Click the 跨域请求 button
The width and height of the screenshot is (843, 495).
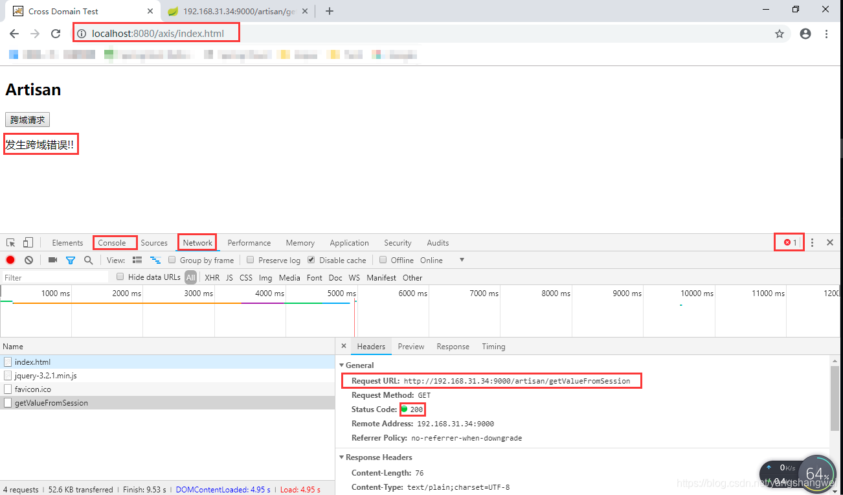27,120
